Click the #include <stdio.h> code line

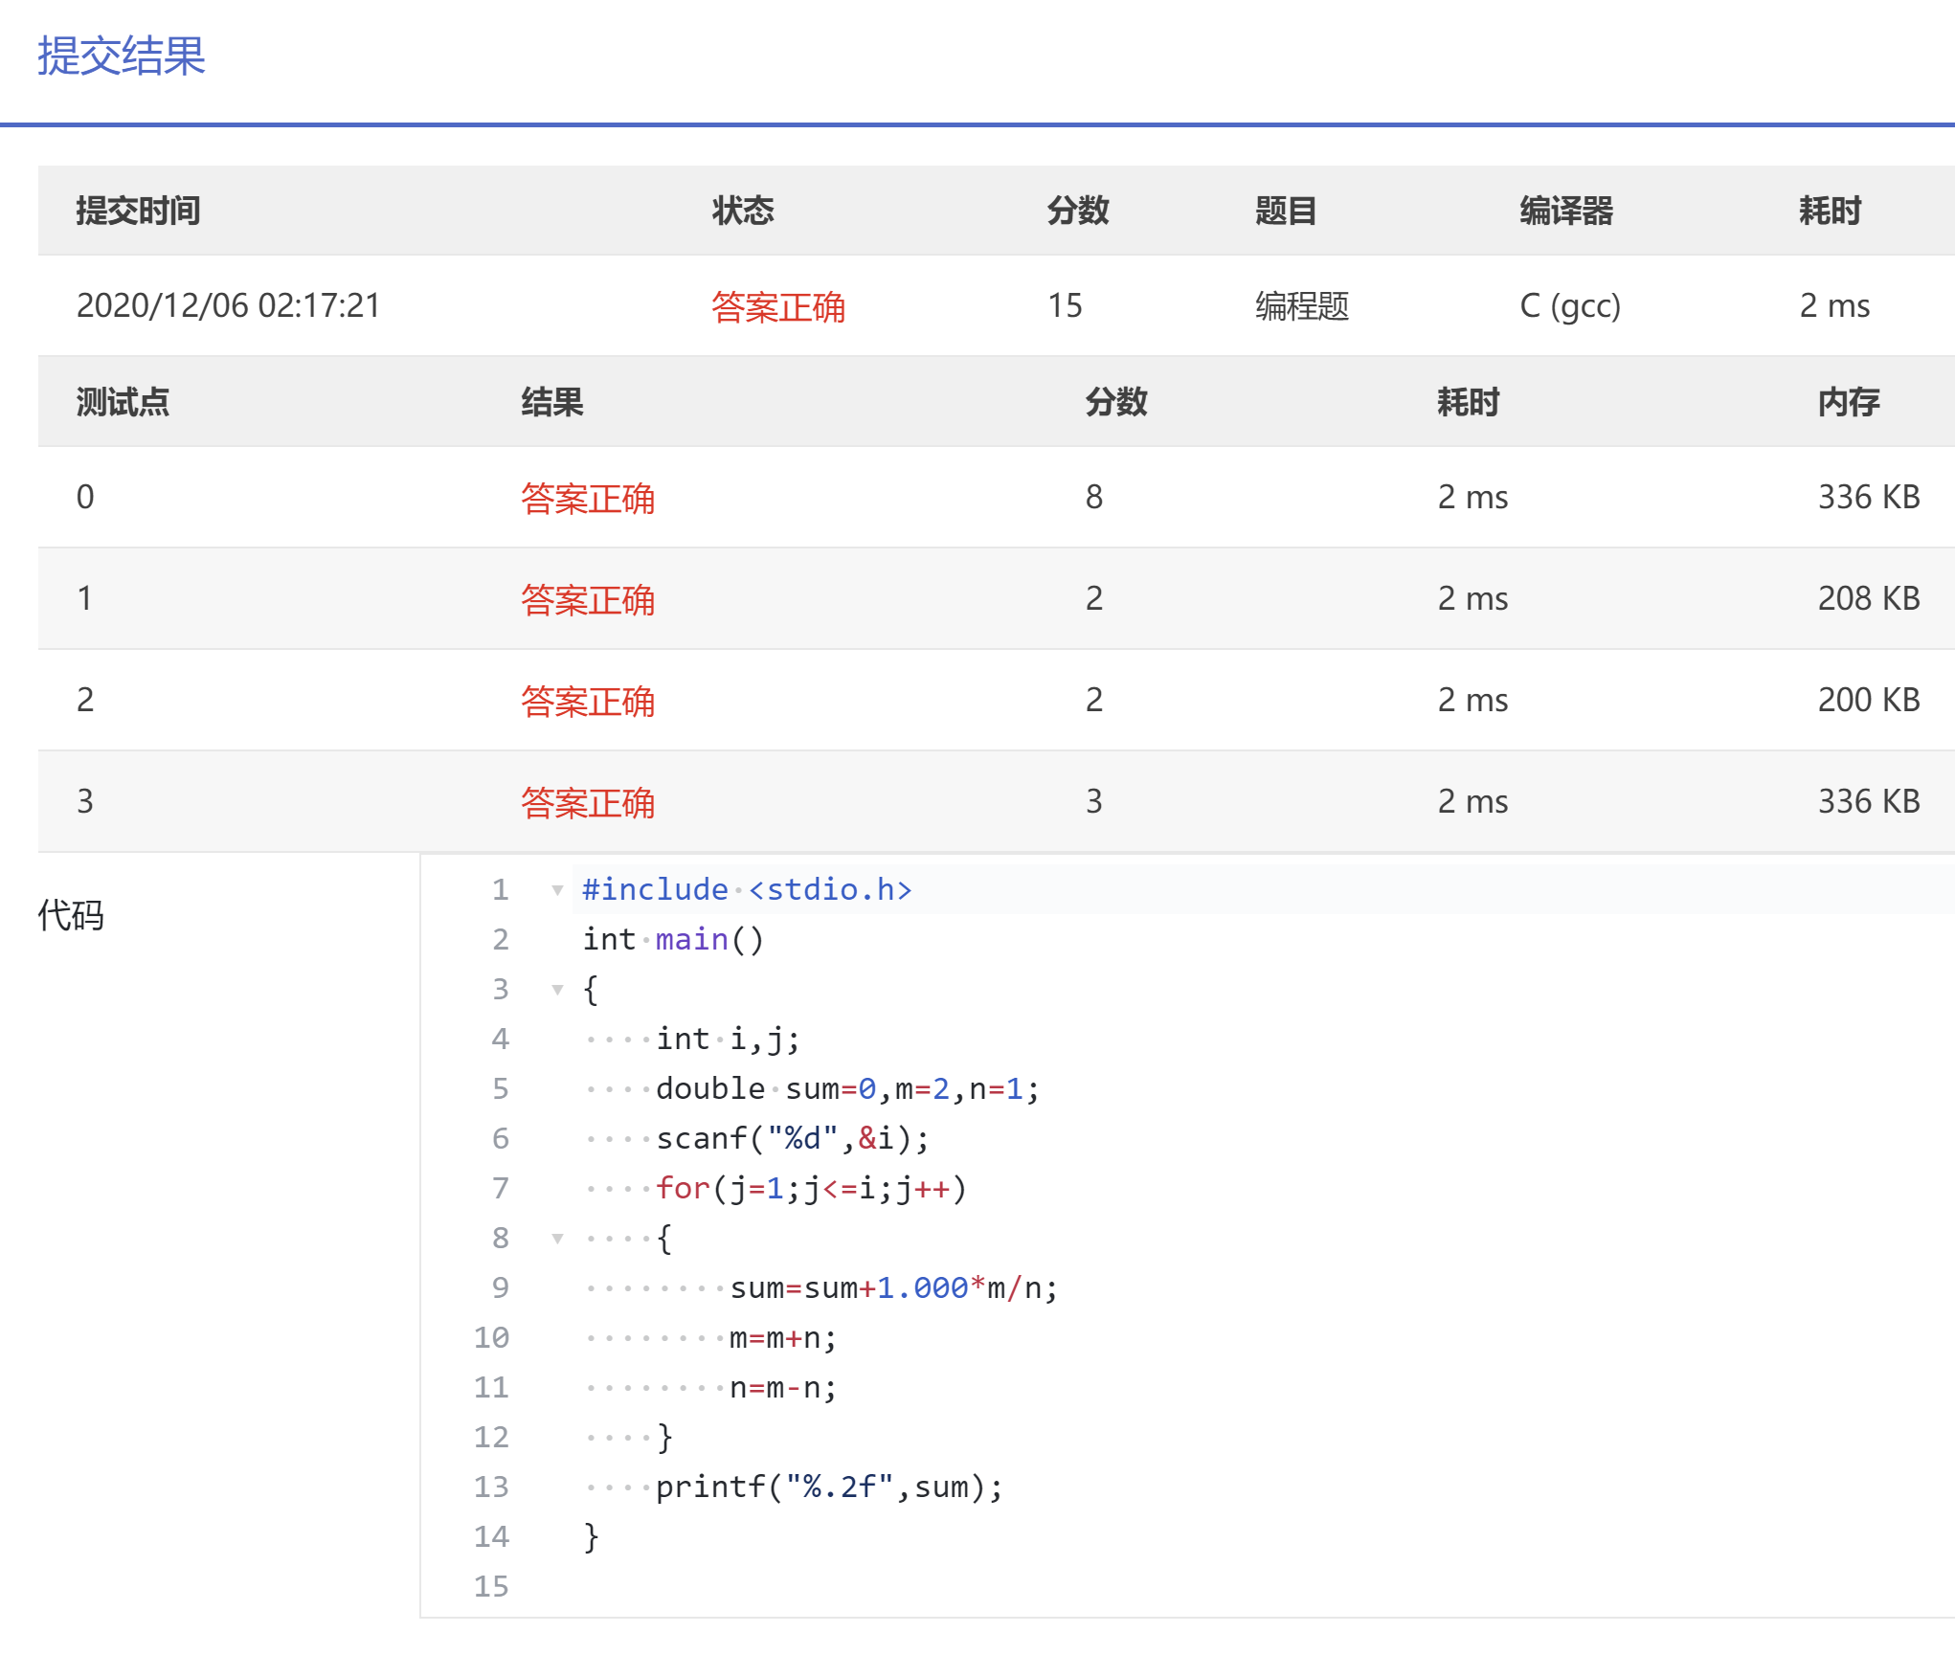click(x=747, y=890)
